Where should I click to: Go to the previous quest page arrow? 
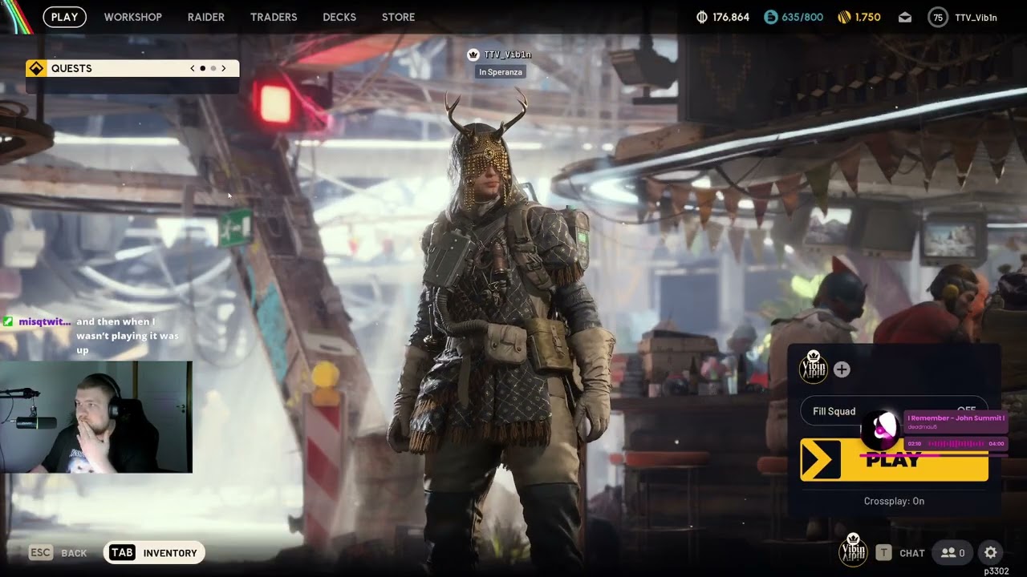[193, 68]
